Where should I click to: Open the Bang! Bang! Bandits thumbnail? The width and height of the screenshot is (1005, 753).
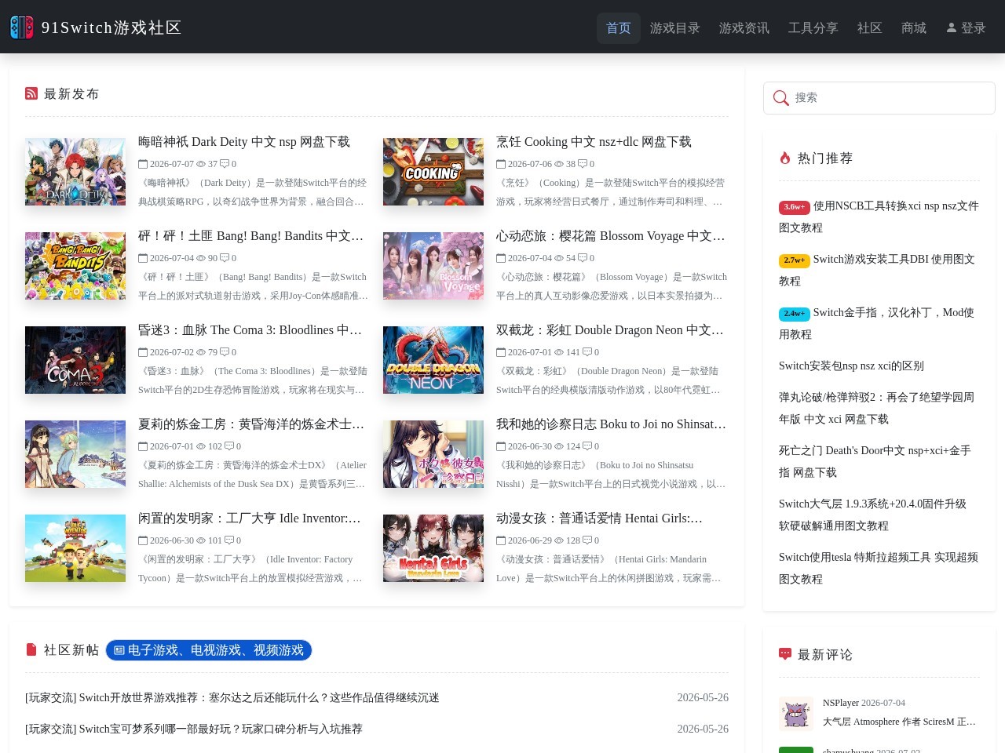pos(75,266)
